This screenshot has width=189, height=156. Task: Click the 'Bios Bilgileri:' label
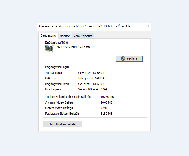[x=53, y=89]
